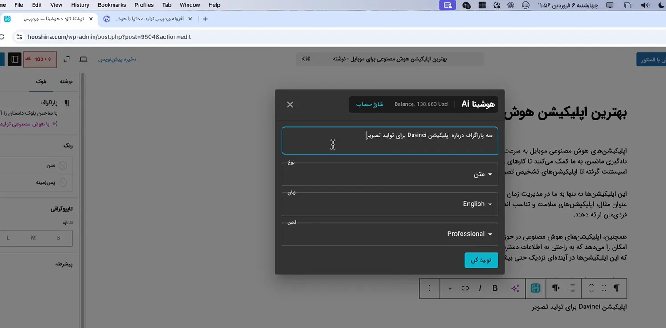Open the 100 / 9 SEO score button

point(40,59)
